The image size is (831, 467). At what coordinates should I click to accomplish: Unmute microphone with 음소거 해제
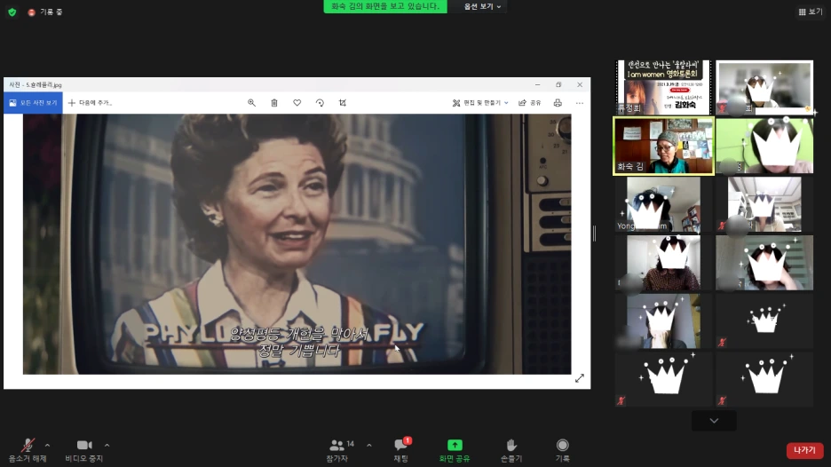point(28,450)
